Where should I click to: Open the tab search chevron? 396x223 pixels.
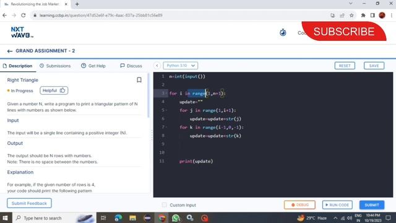351,4
